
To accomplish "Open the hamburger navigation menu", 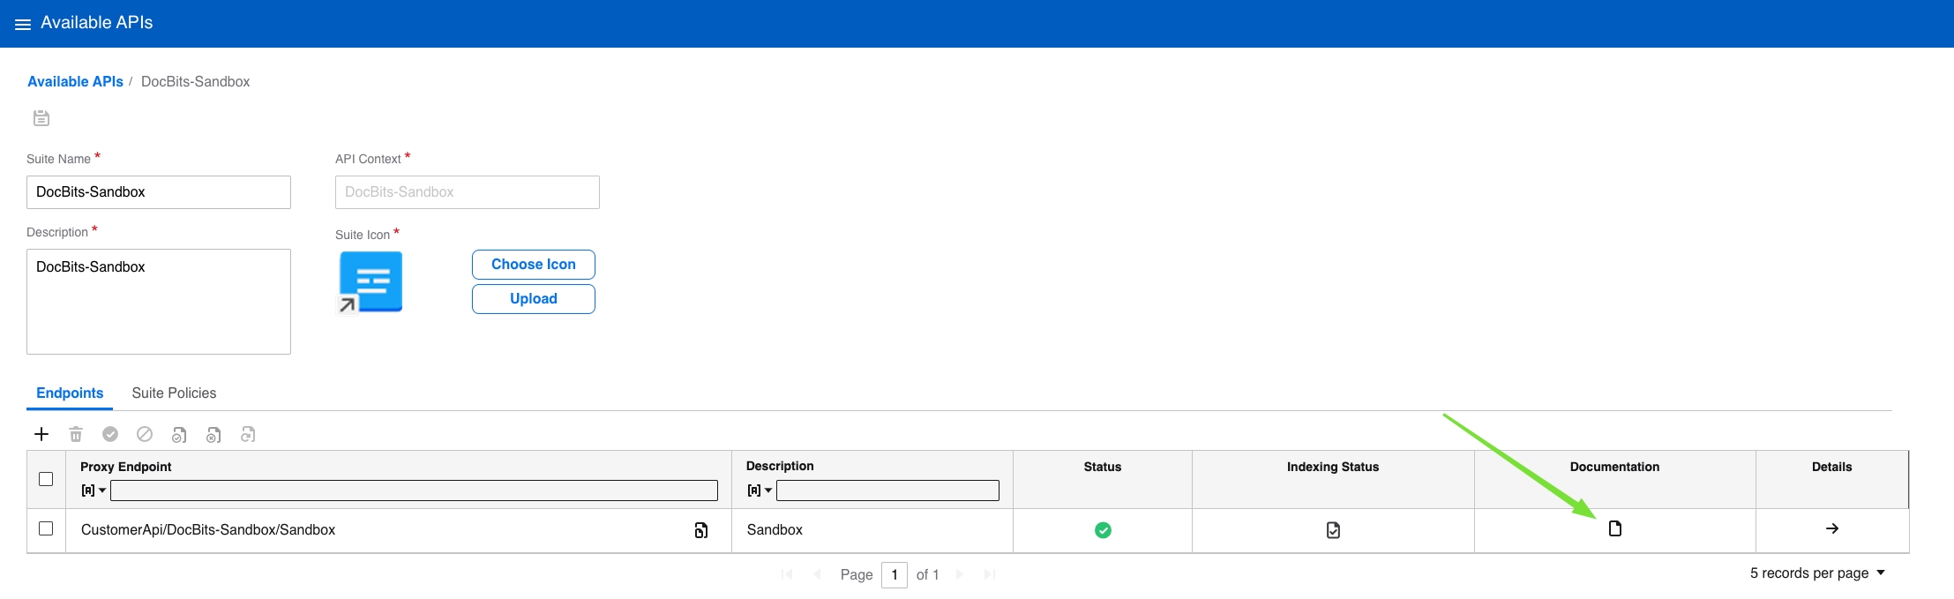I will pos(23,24).
